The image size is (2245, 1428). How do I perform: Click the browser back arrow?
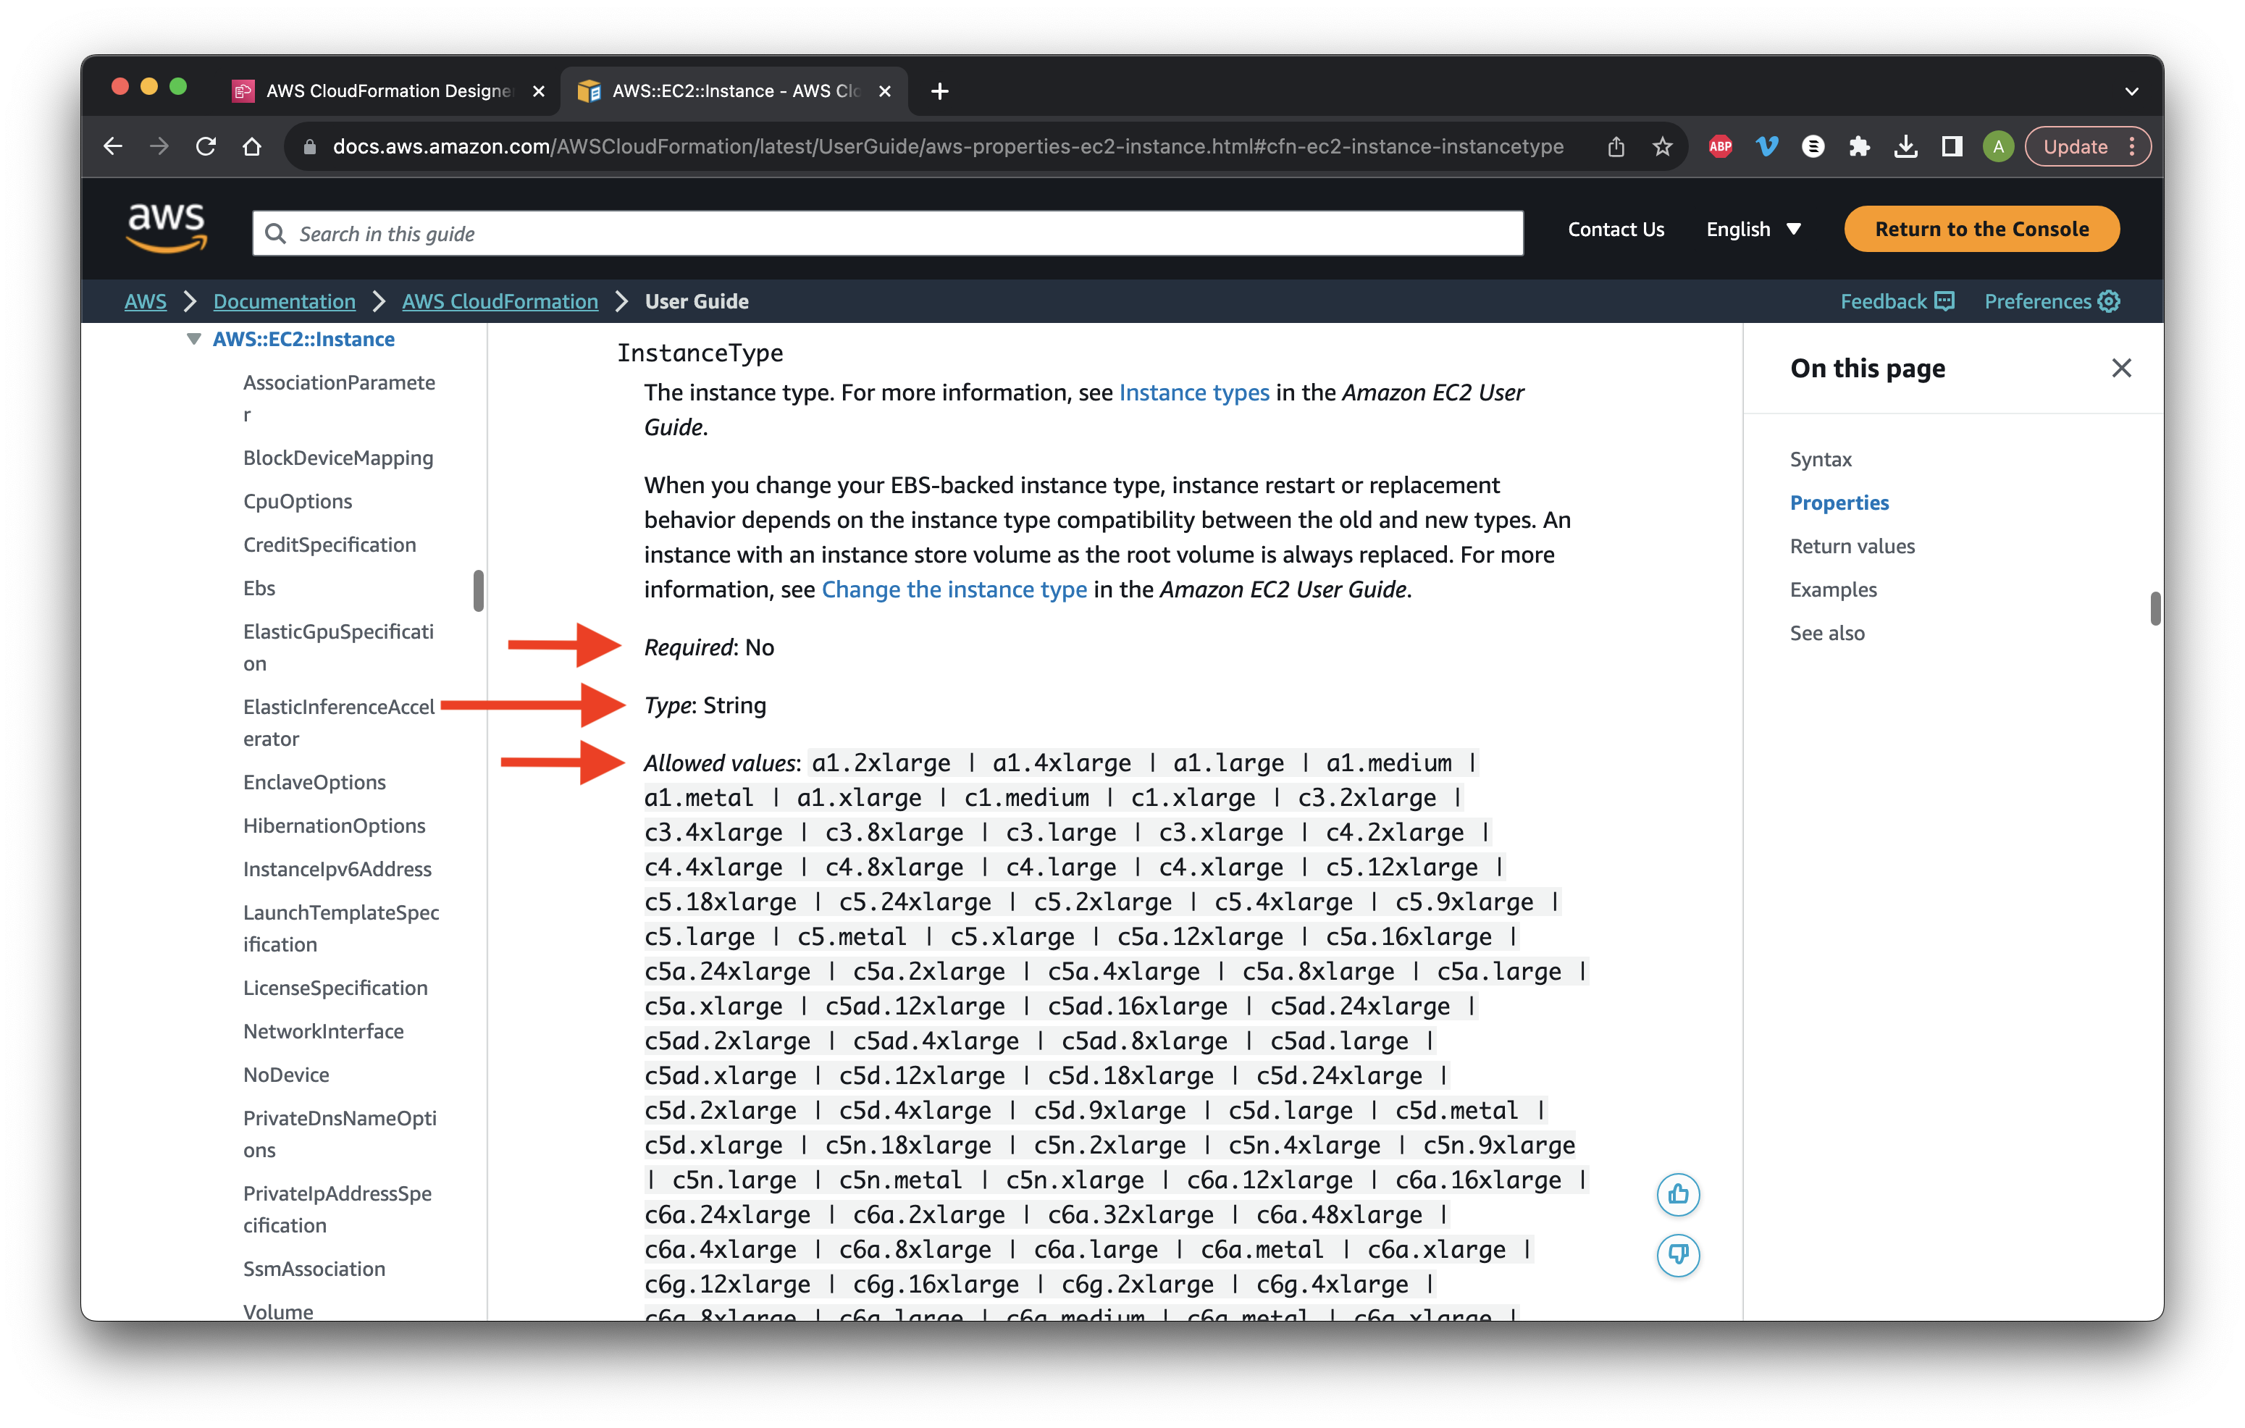pyautogui.click(x=113, y=146)
